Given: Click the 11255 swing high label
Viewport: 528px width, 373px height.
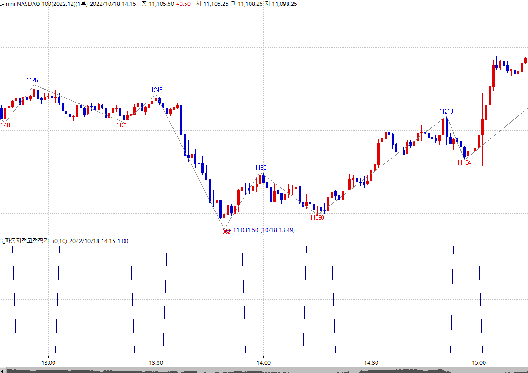Looking at the screenshot, I should pos(33,80).
